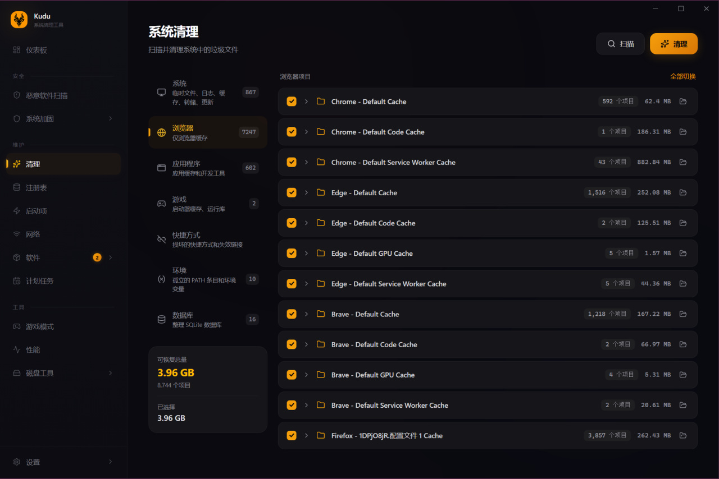Uncheck Chrome - Default Code Cache checkbox
Image resolution: width=719 pixels, height=479 pixels.
coord(292,132)
